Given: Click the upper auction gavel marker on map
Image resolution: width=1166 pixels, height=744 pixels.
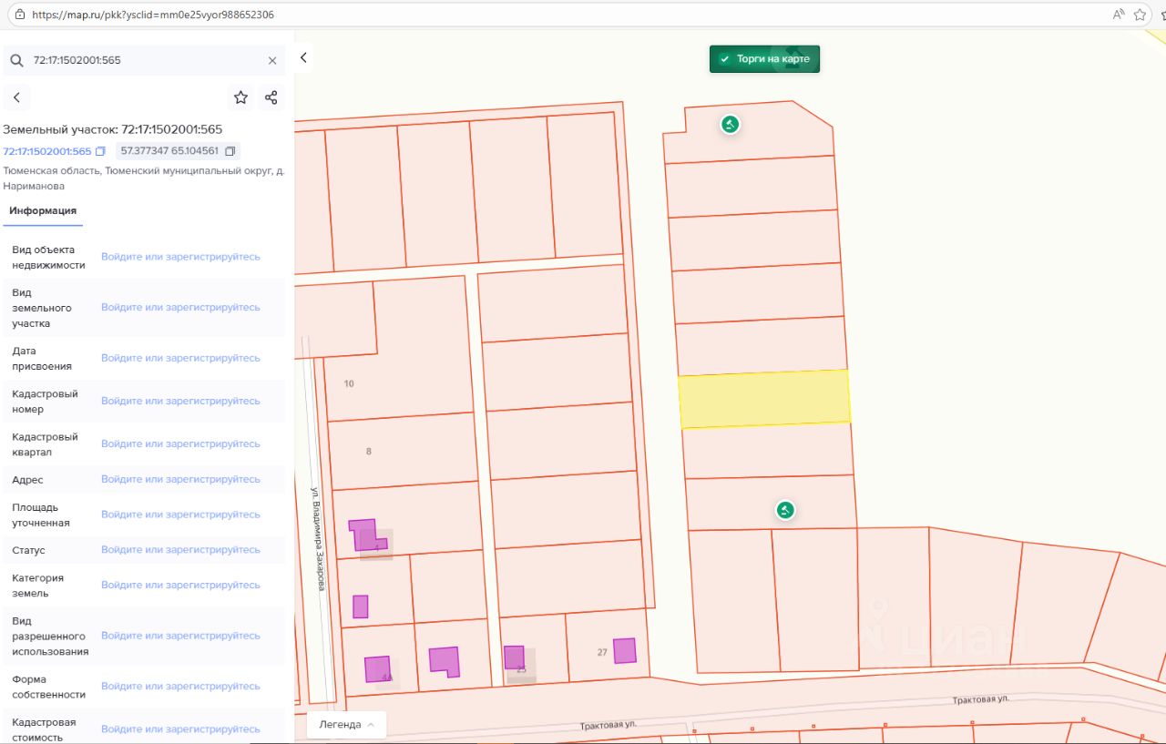Looking at the screenshot, I should 730,125.
